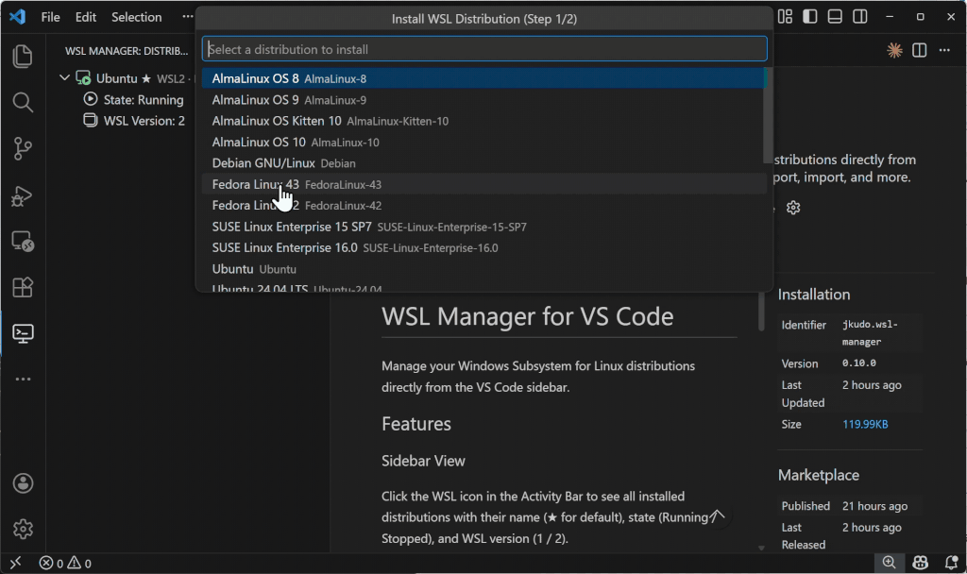967x574 pixels.
Task: Open the Remote Explorer view
Action: click(x=23, y=242)
